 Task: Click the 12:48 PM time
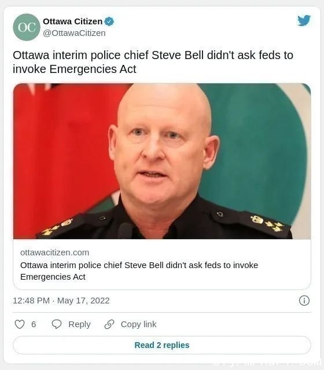click(x=31, y=301)
